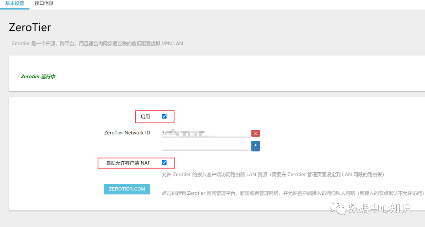Click the '自动允许客户端 NAT' label
Screen dimensions: 425x227
pyautogui.click(x=128, y=163)
